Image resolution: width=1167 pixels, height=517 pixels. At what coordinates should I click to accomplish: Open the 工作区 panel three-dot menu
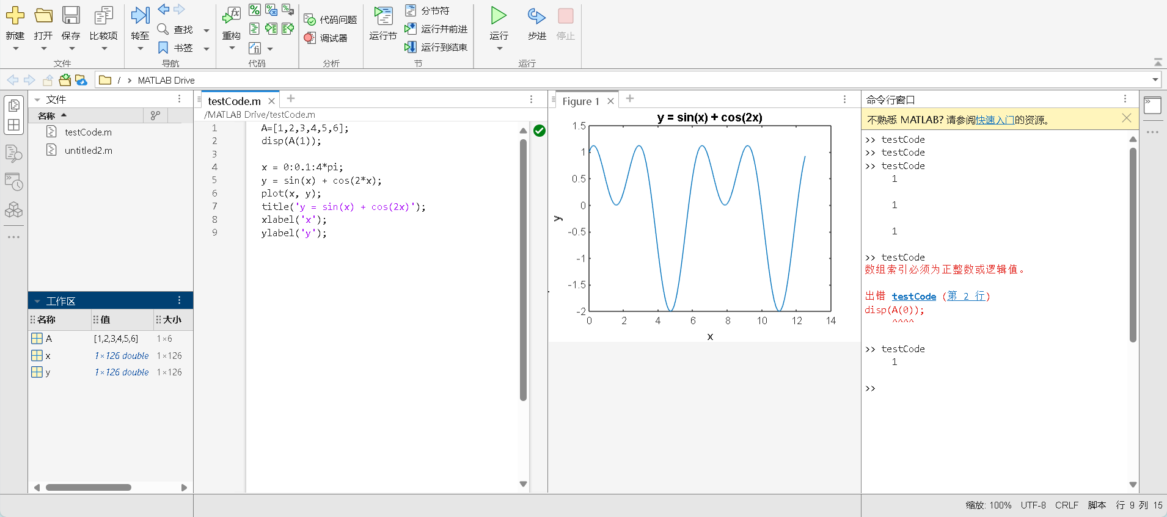[179, 300]
